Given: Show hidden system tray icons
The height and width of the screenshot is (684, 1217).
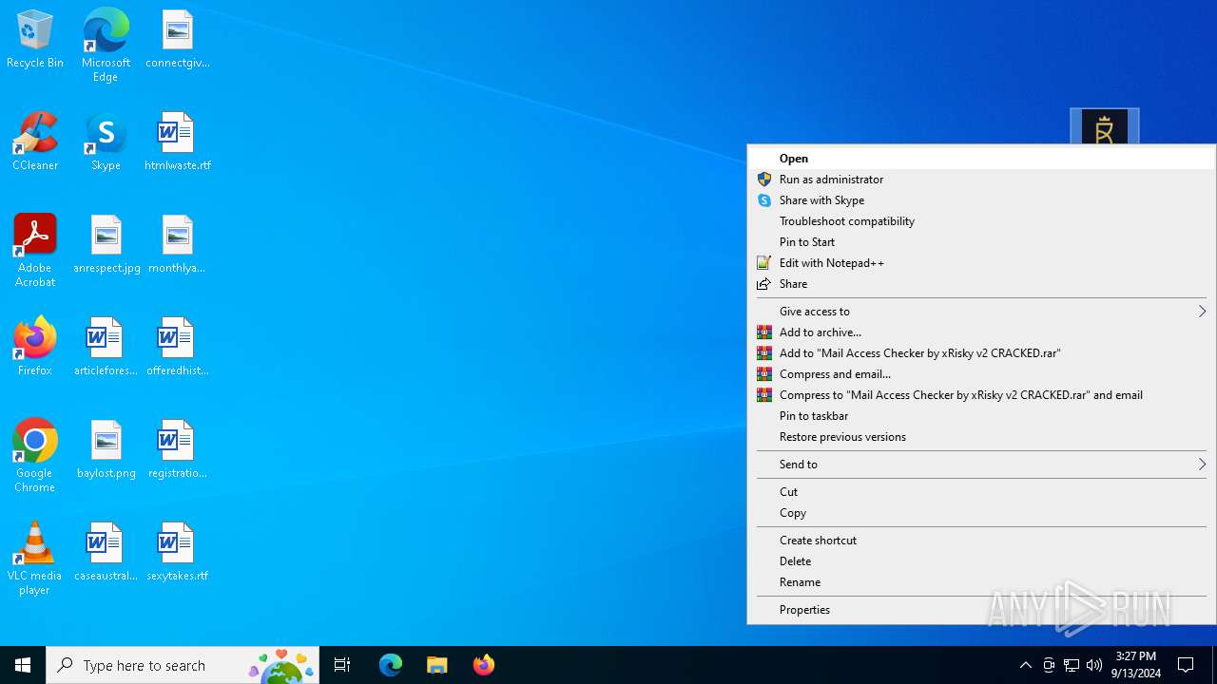Looking at the screenshot, I should 1025,665.
